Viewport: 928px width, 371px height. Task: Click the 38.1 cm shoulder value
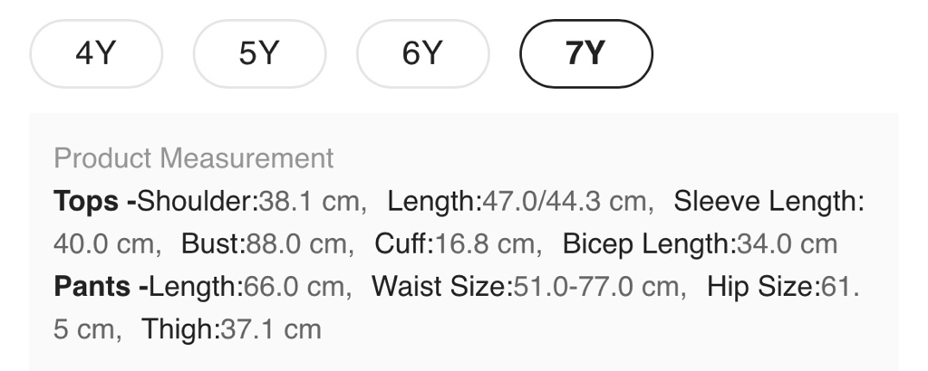pos(310,201)
